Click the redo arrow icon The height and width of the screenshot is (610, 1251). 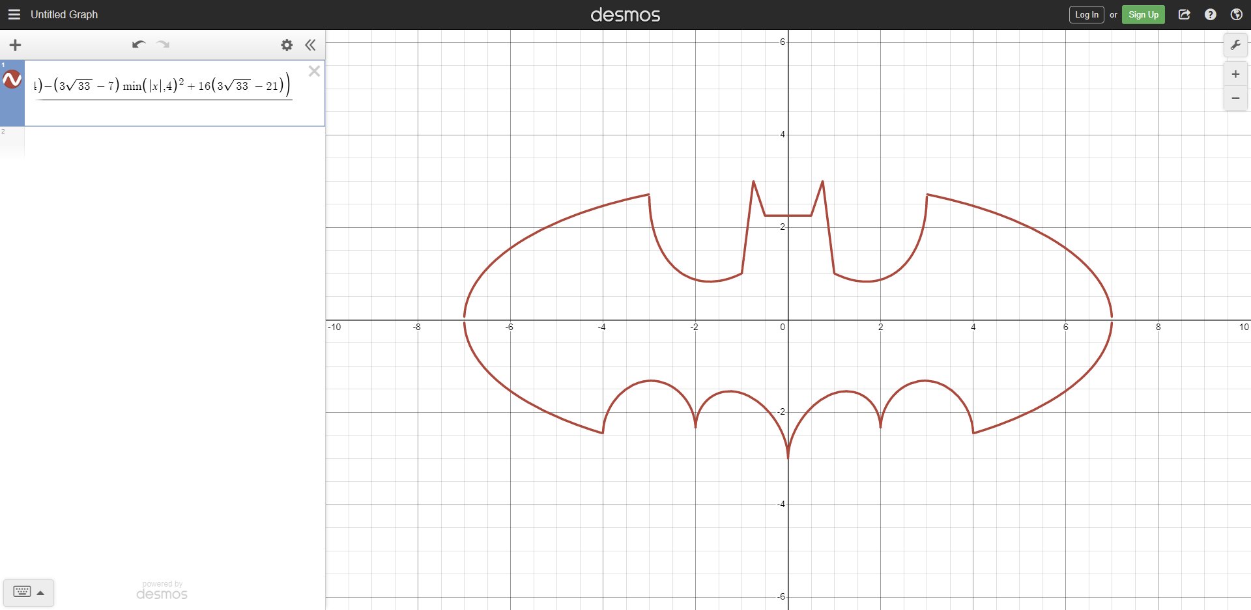tap(163, 45)
